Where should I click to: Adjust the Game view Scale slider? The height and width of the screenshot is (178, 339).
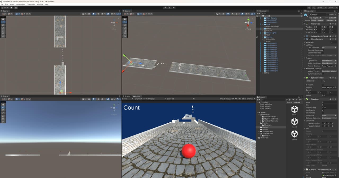coord(183,99)
